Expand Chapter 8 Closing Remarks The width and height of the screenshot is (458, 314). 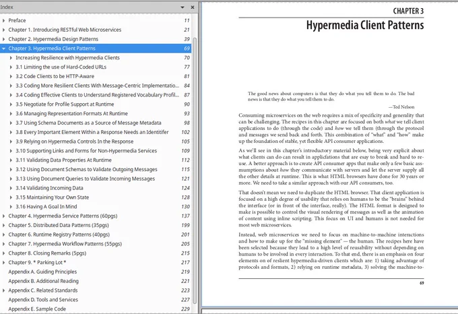tap(3, 253)
